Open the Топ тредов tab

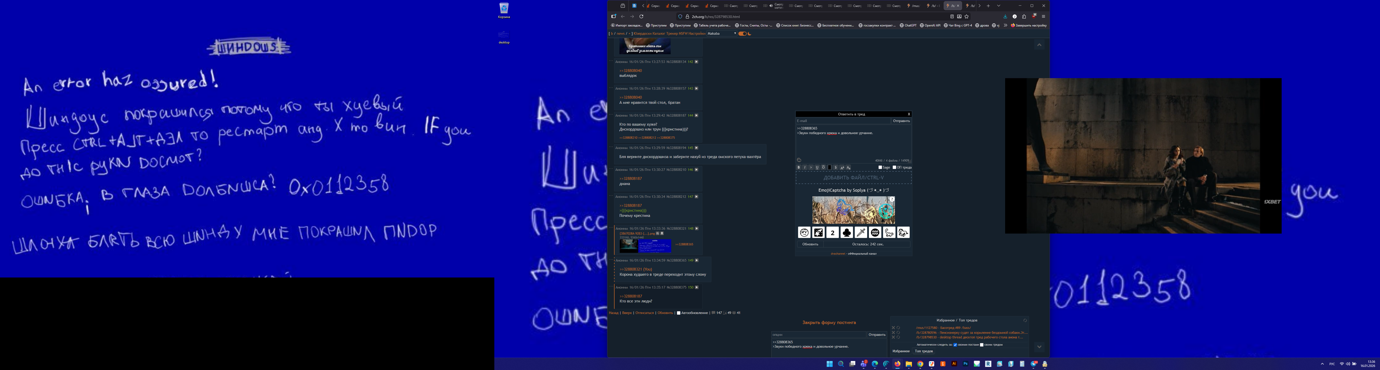(x=924, y=351)
